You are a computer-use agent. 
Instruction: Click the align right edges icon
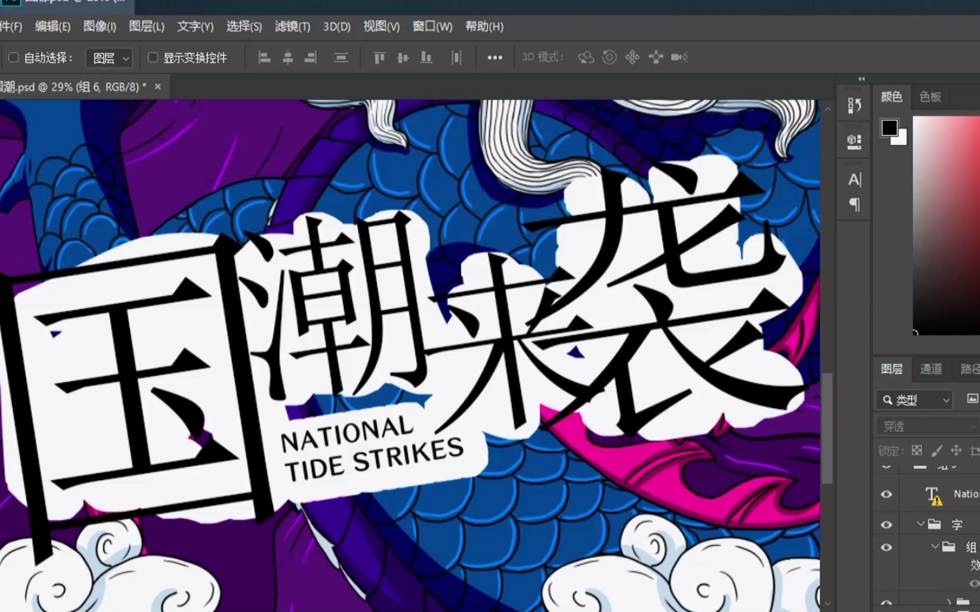[x=310, y=57]
